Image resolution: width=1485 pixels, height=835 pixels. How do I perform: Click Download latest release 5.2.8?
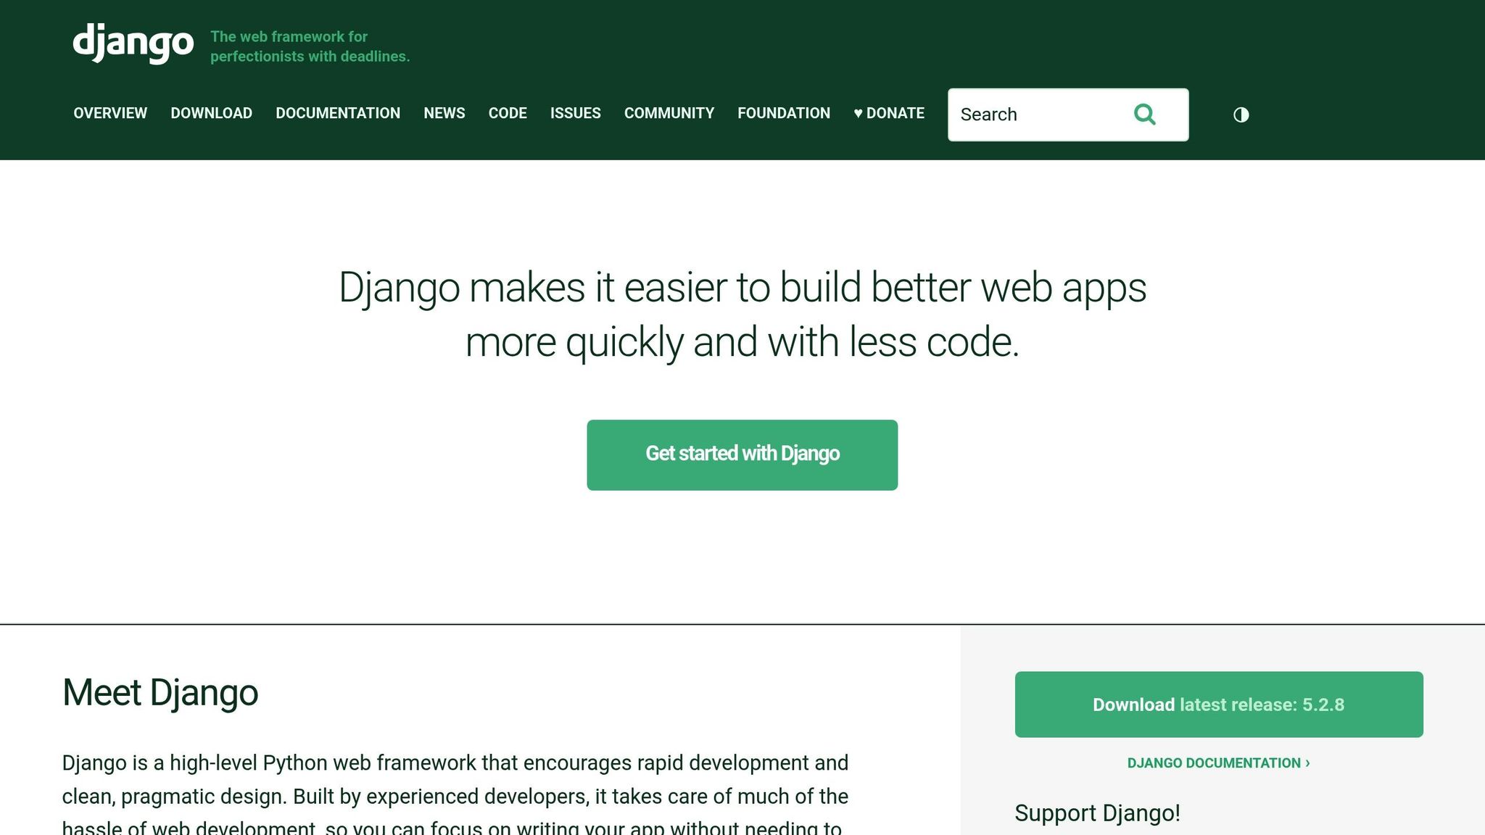tap(1219, 704)
